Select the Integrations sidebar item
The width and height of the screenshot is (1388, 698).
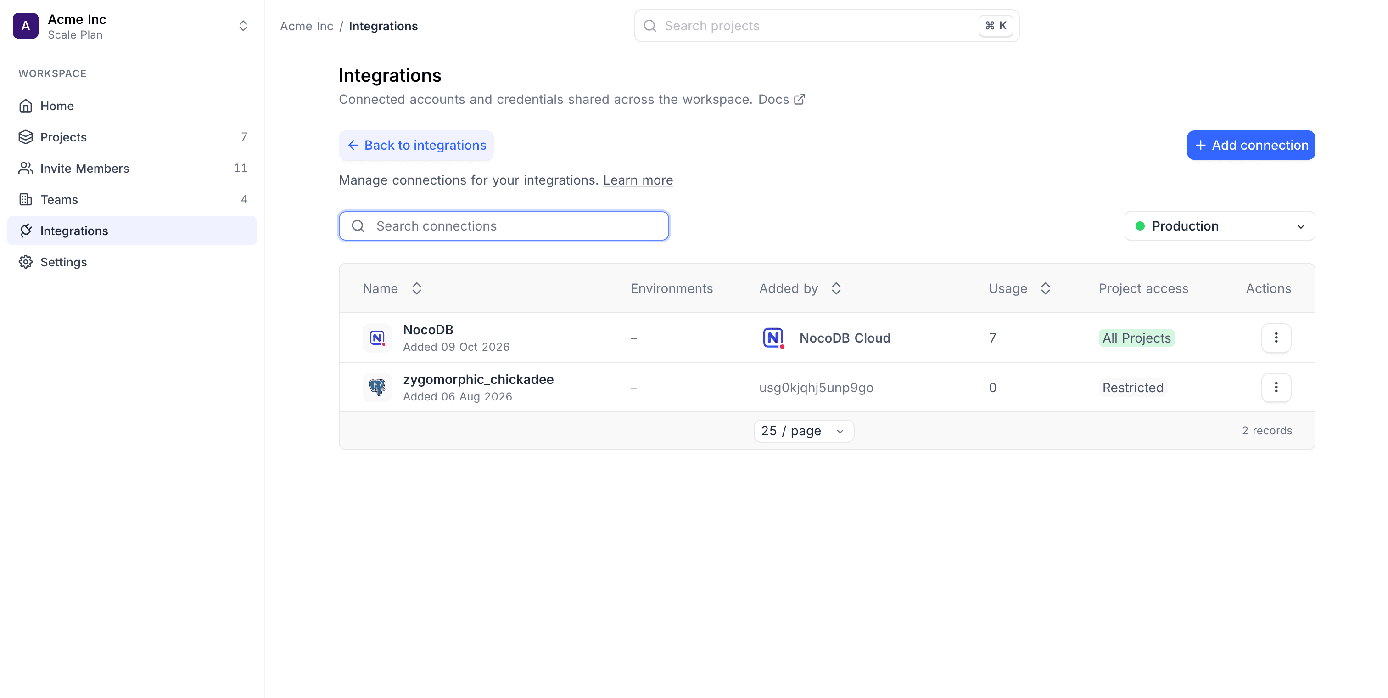pos(132,231)
